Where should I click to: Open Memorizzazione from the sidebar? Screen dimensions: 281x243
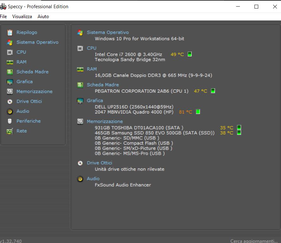click(34, 91)
